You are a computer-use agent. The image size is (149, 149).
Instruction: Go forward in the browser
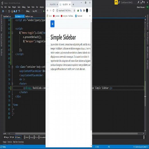point(50,11)
